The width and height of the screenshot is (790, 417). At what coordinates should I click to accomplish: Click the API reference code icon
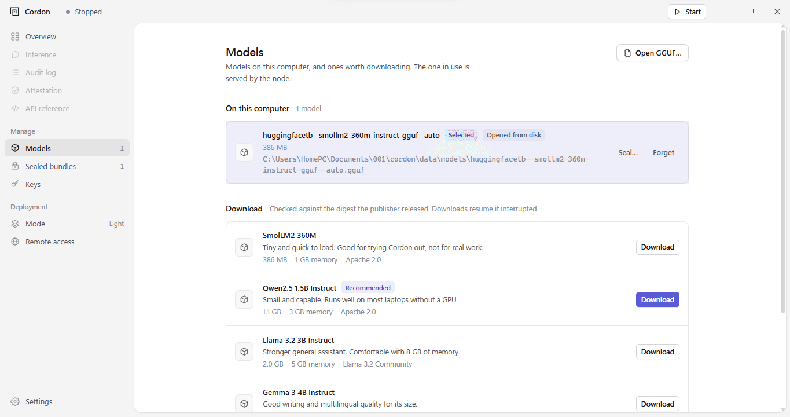15,108
